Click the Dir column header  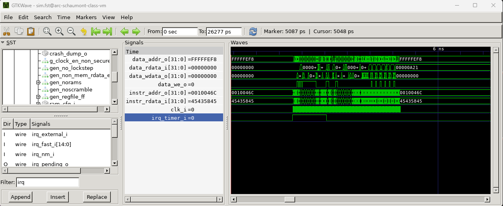(x=8, y=124)
